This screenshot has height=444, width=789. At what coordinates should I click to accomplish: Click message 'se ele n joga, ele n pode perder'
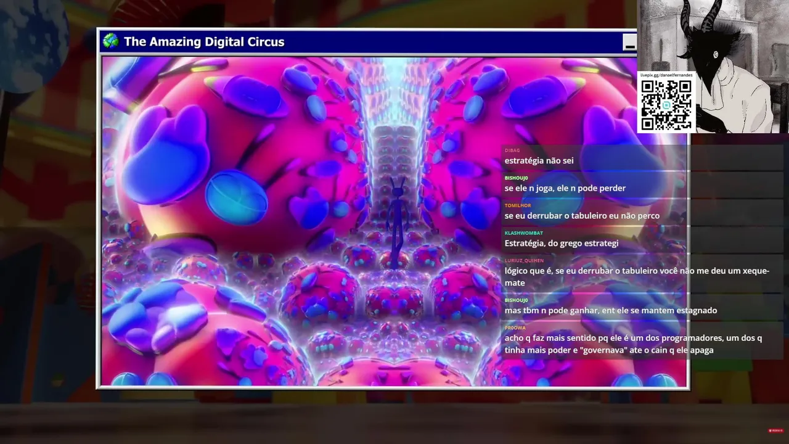[x=565, y=188]
